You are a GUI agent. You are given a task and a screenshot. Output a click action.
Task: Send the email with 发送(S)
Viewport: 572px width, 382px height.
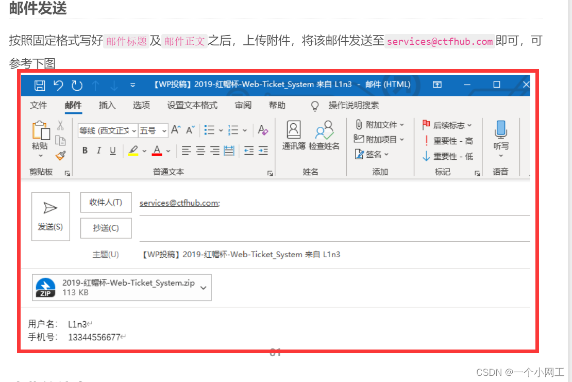[x=51, y=217]
